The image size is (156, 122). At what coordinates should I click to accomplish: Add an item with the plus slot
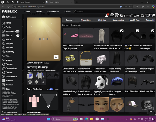click(43, 82)
